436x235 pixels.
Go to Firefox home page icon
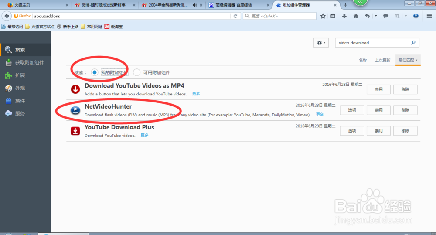pyautogui.click(x=356, y=16)
